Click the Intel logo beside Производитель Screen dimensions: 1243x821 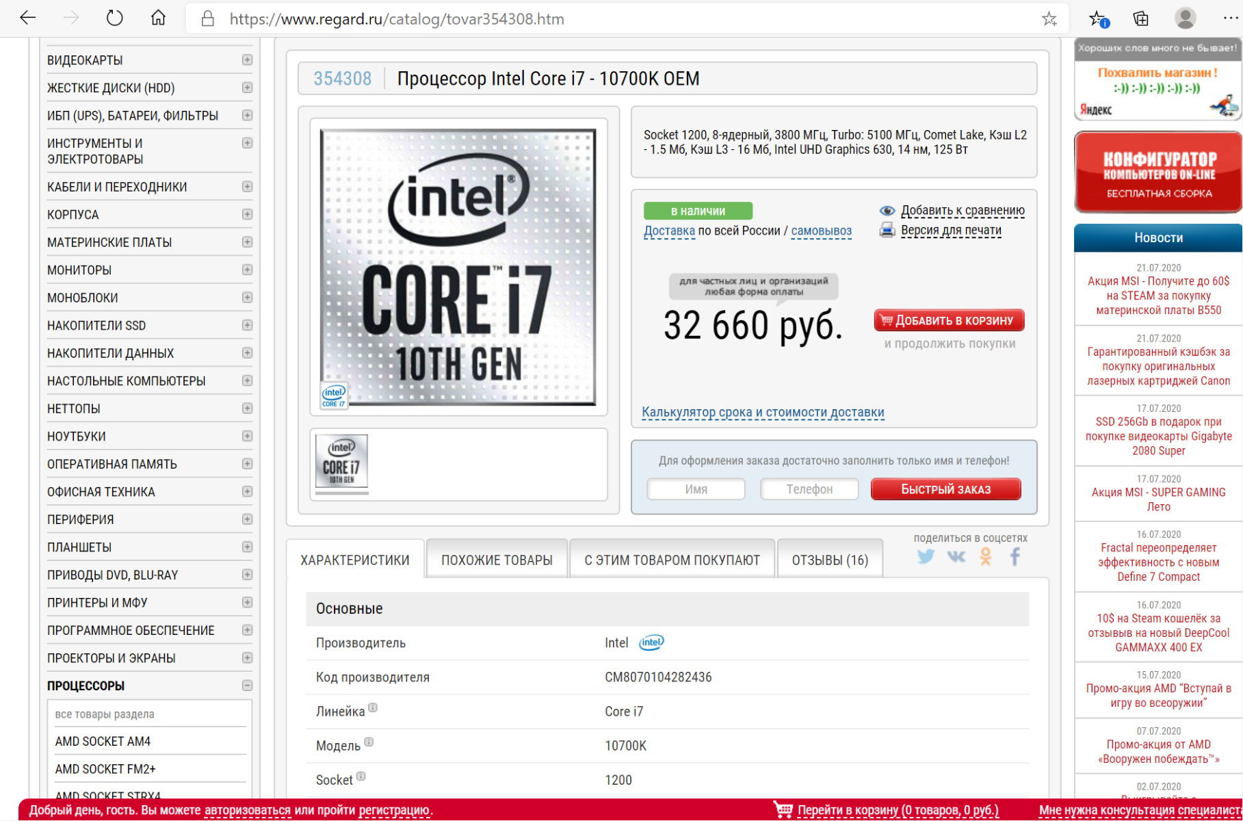[x=651, y=642]
